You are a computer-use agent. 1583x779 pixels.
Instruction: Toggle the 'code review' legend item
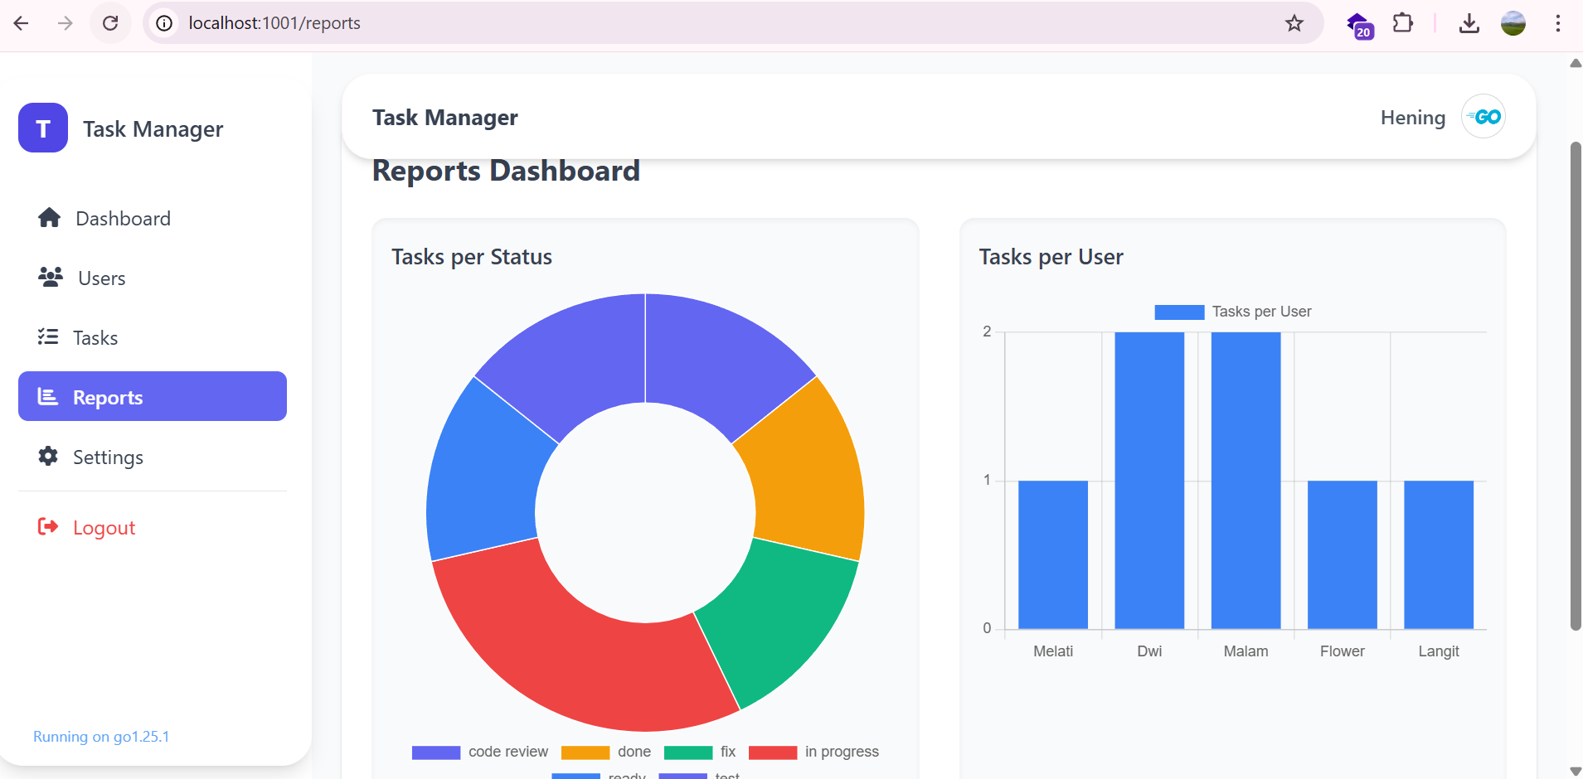point(480,752)
